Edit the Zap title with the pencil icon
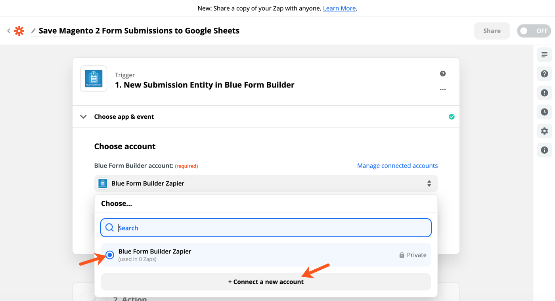The image size is (555, 301). (33, 30)
